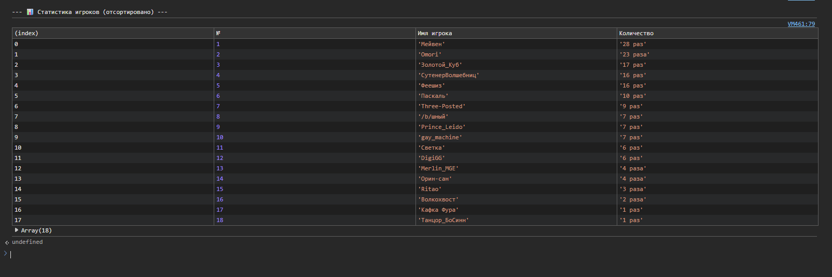The image size is (832, 277).
Task: Click the 'Three-Posted' name cell
Action: (442, 106)
